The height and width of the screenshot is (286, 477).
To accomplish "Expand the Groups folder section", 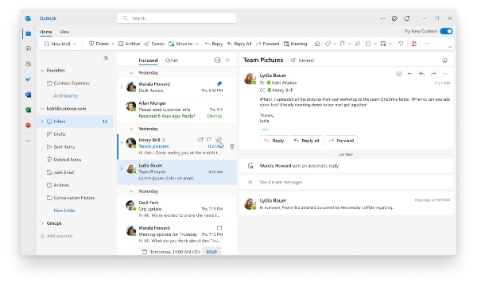I will click(42, 223).
